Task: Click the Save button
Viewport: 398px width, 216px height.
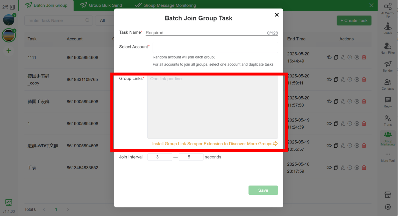Action: click(x=263, y=190)
